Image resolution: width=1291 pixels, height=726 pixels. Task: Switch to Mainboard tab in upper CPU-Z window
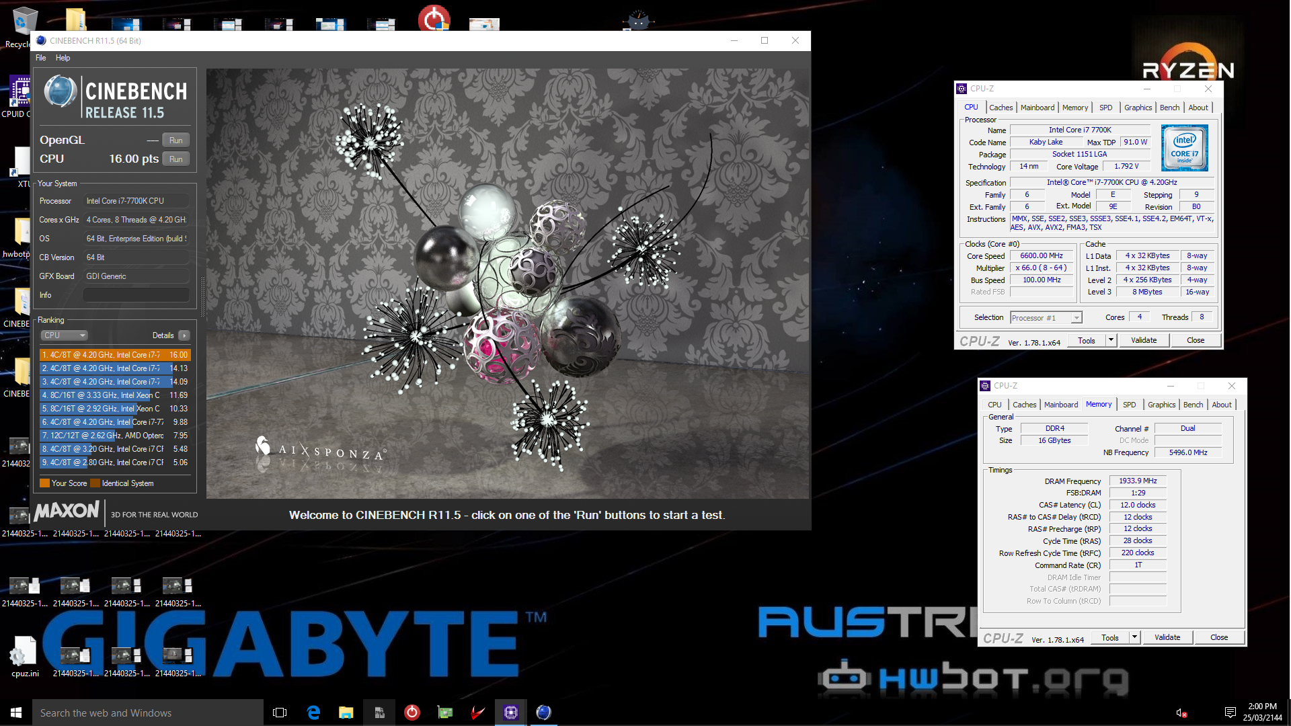1038,108
